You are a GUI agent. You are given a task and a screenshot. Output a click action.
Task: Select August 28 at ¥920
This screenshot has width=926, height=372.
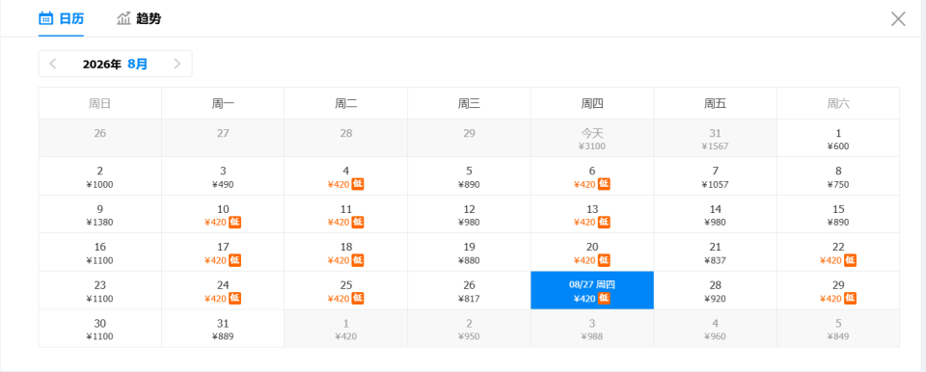[x=715, y=290]
